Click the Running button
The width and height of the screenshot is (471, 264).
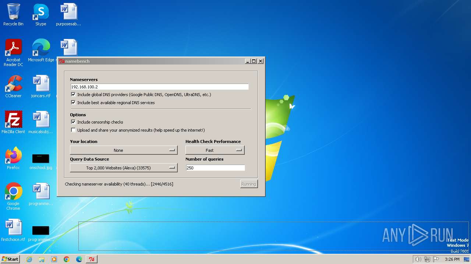(249, 184)
